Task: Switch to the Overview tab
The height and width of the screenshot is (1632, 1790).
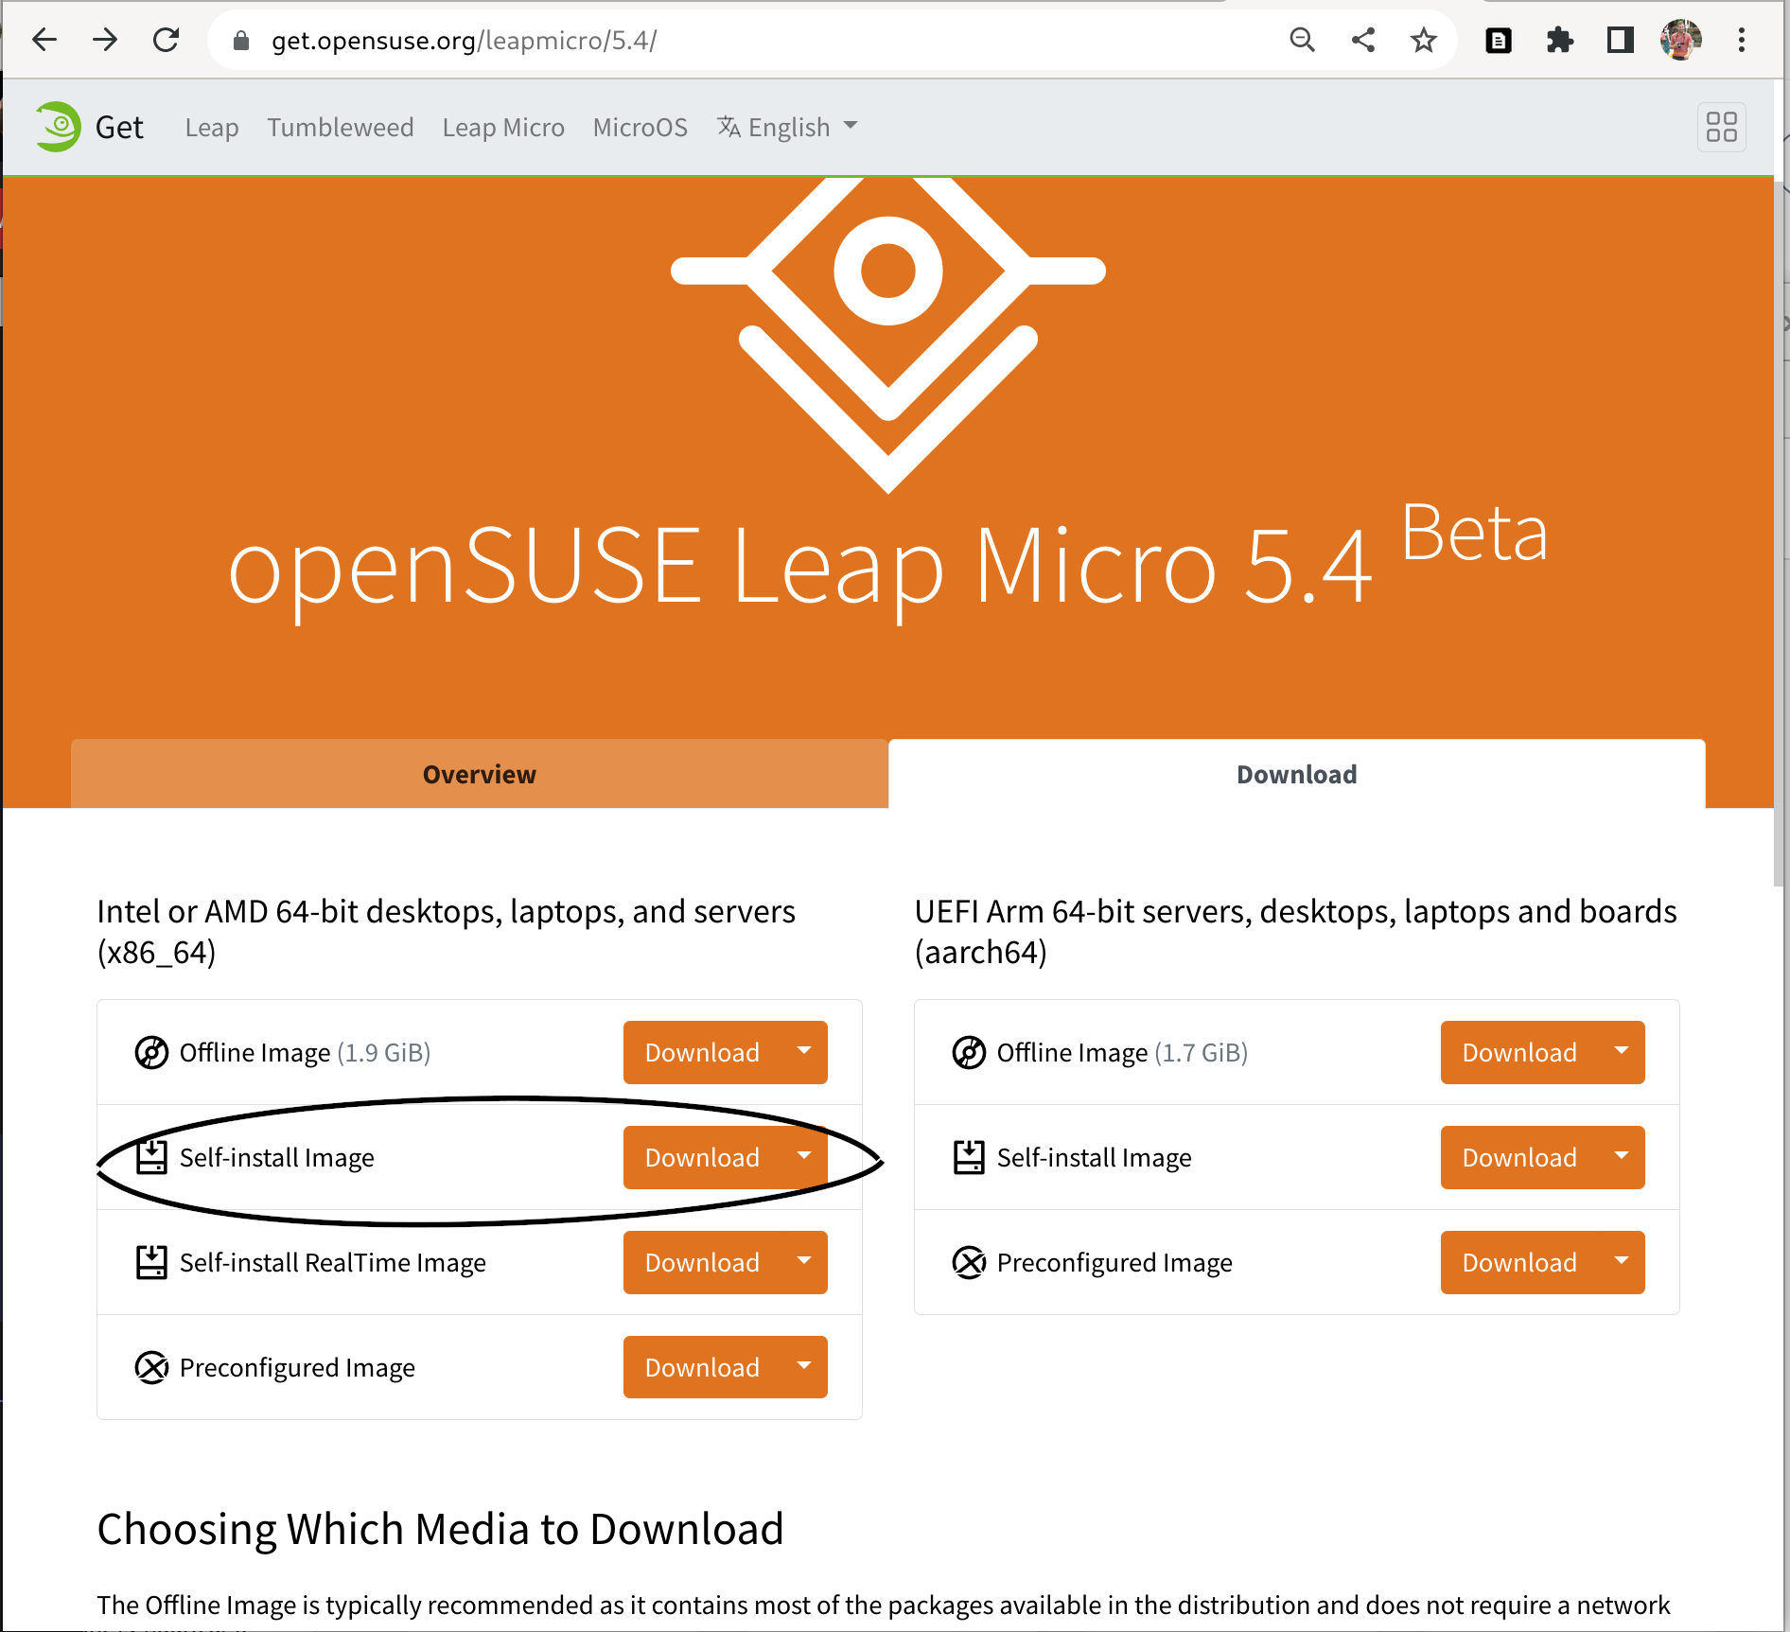Action: [479, 774]
